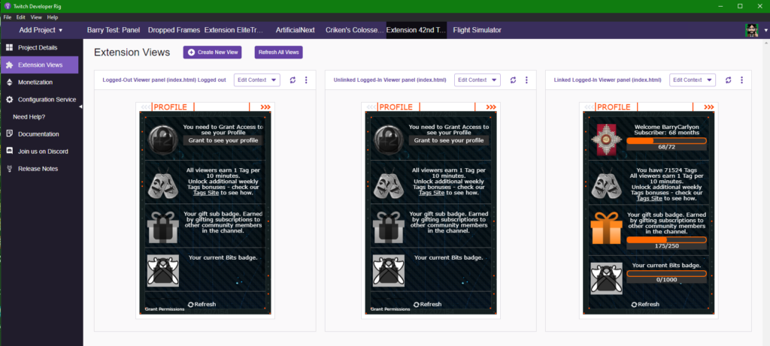
Task: Open the Edit menu
Action: pos(20,17)
